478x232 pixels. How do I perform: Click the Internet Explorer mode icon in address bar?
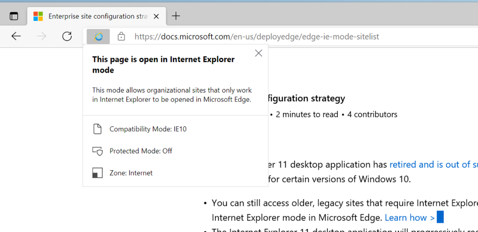(x=98, y=36)
